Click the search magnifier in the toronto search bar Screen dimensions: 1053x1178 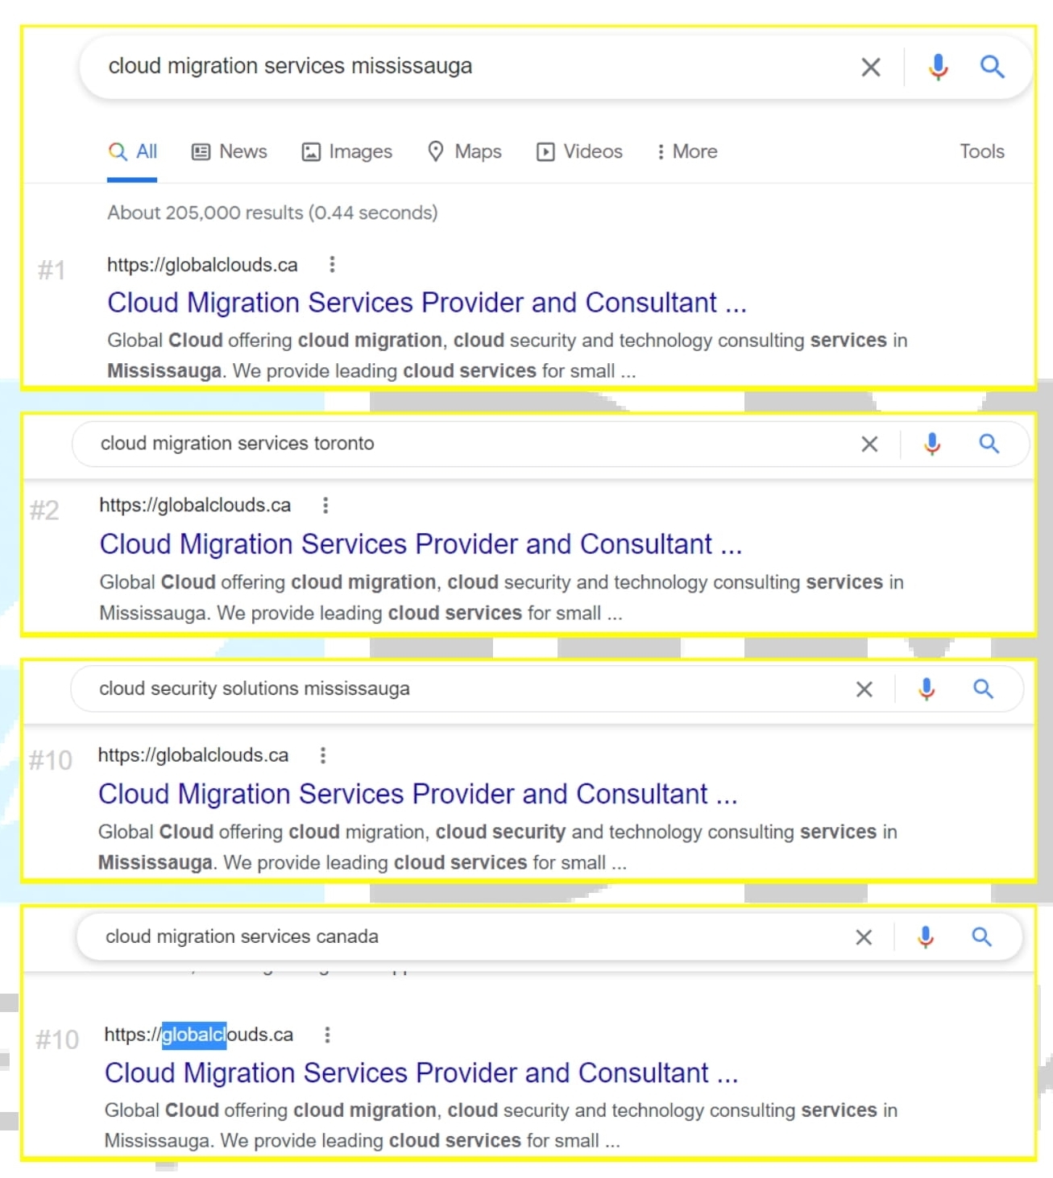(x=989, y=444)
